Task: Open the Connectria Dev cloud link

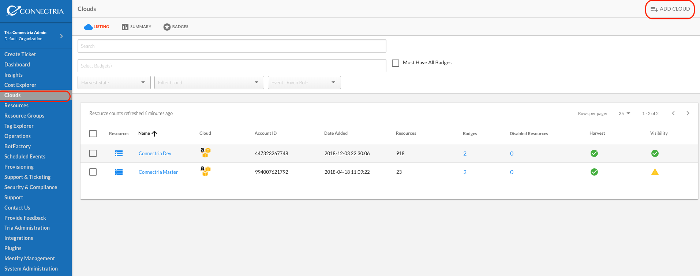Action: point(155,153)
